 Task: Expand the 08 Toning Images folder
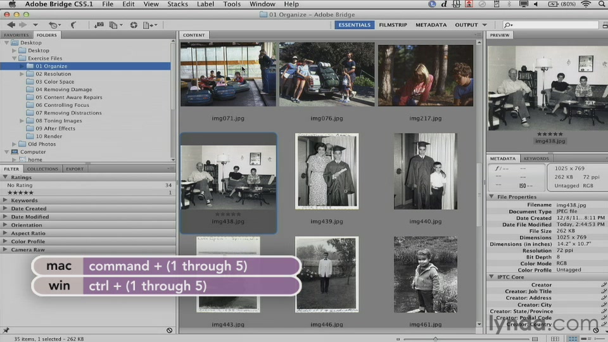tap(22, 121)
